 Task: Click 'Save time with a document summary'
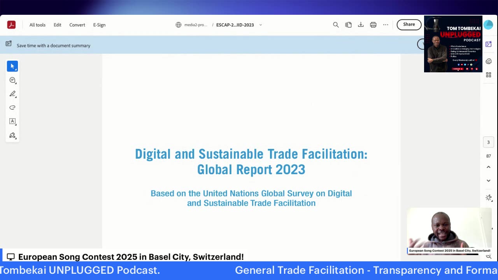click(x=54, y=45)
